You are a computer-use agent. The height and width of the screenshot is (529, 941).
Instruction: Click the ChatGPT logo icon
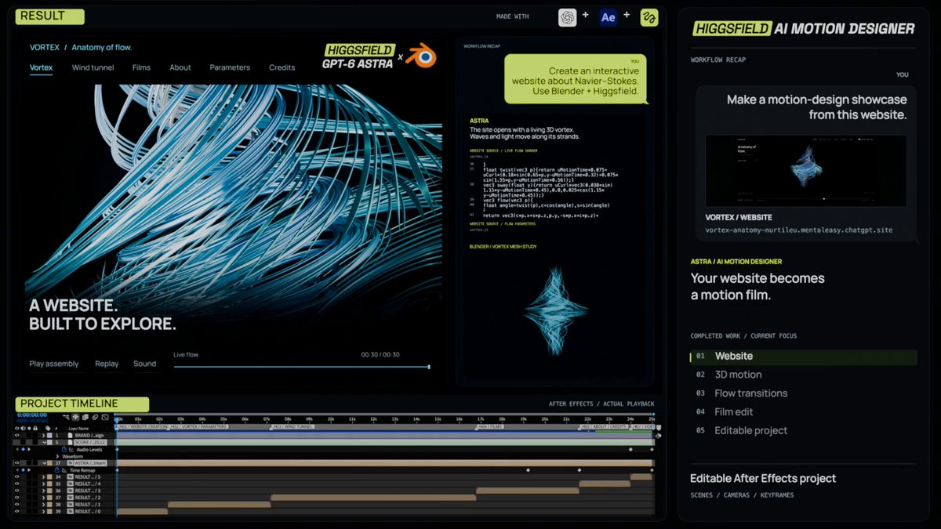point(568,17)
